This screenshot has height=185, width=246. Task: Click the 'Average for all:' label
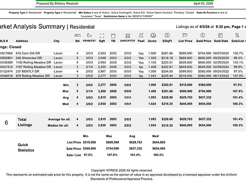pyautogui.click(x=59, y=119)
